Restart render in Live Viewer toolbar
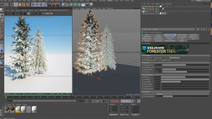212x119 pixels. click(x=10, y=14)
